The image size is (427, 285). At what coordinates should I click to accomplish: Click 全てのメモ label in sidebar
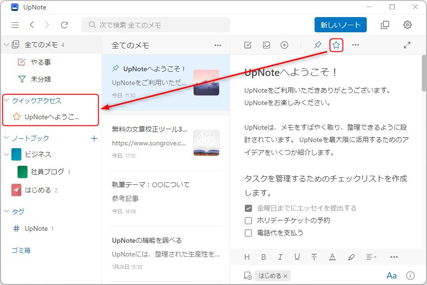[x=41, y=45]
